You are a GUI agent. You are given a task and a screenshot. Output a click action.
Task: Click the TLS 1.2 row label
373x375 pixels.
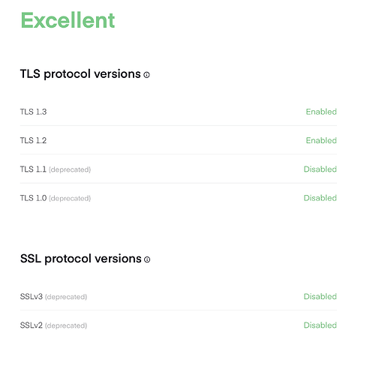33,140
